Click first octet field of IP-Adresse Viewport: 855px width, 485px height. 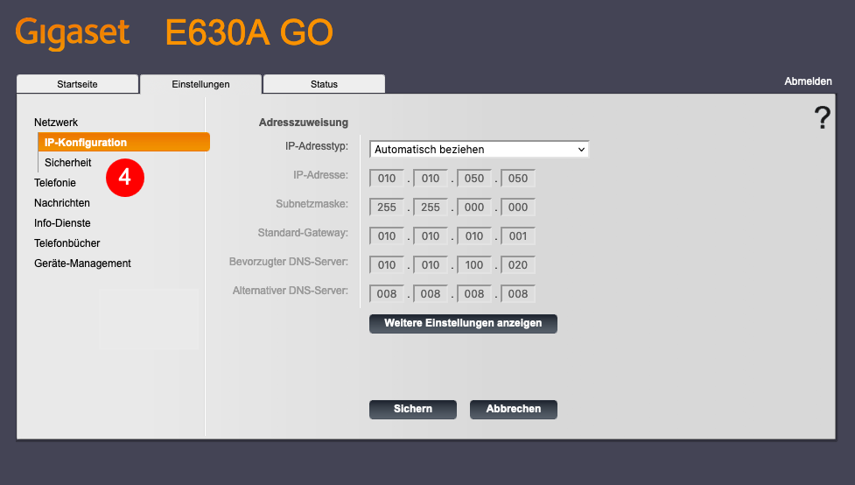(387, 179)
